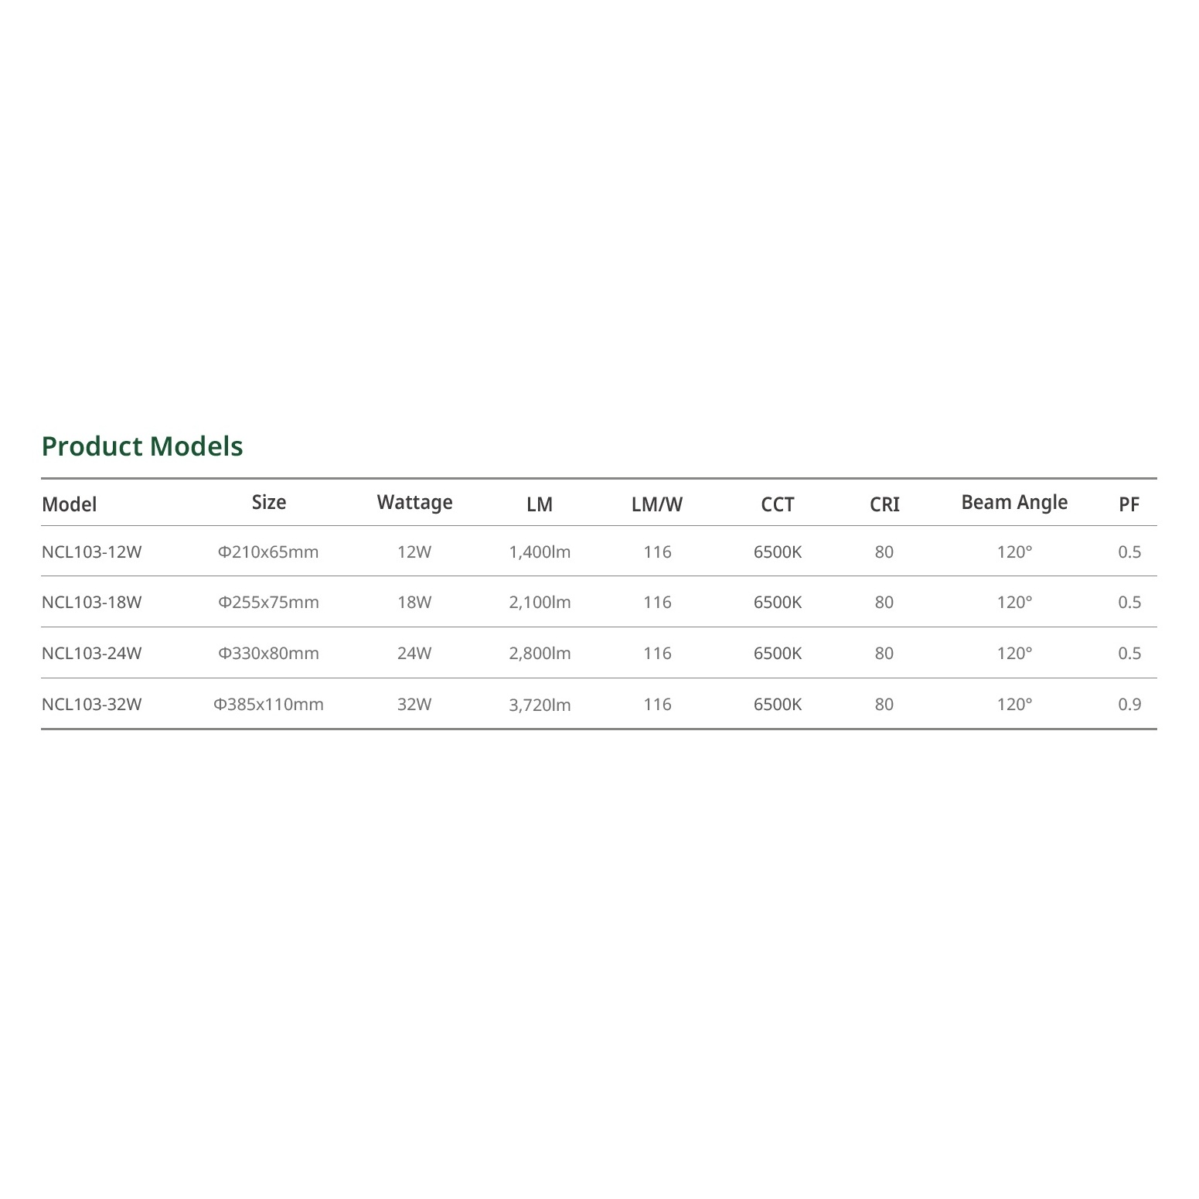Select the Φ385x110mm size cell
The height and width of the screenshot is (1199, 1199).
click(x=268, y=705)
